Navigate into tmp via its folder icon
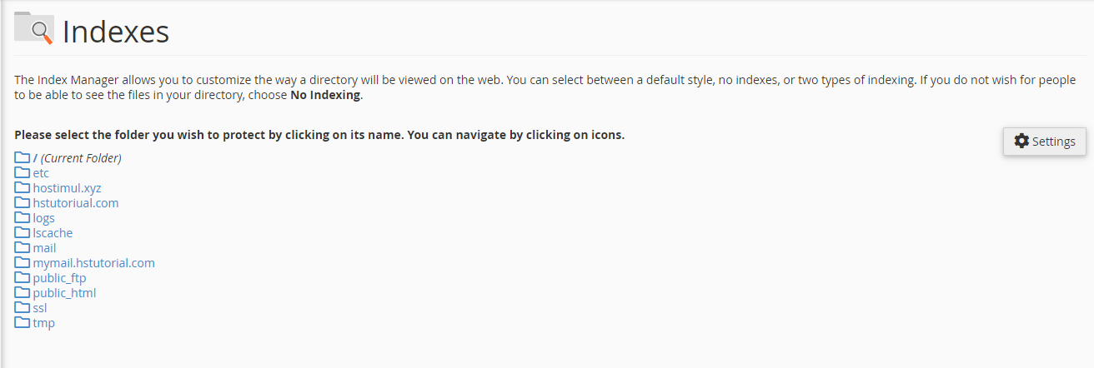Viewport: 1094px width, 368px height. pyautogui.click(x=23, y=323)
